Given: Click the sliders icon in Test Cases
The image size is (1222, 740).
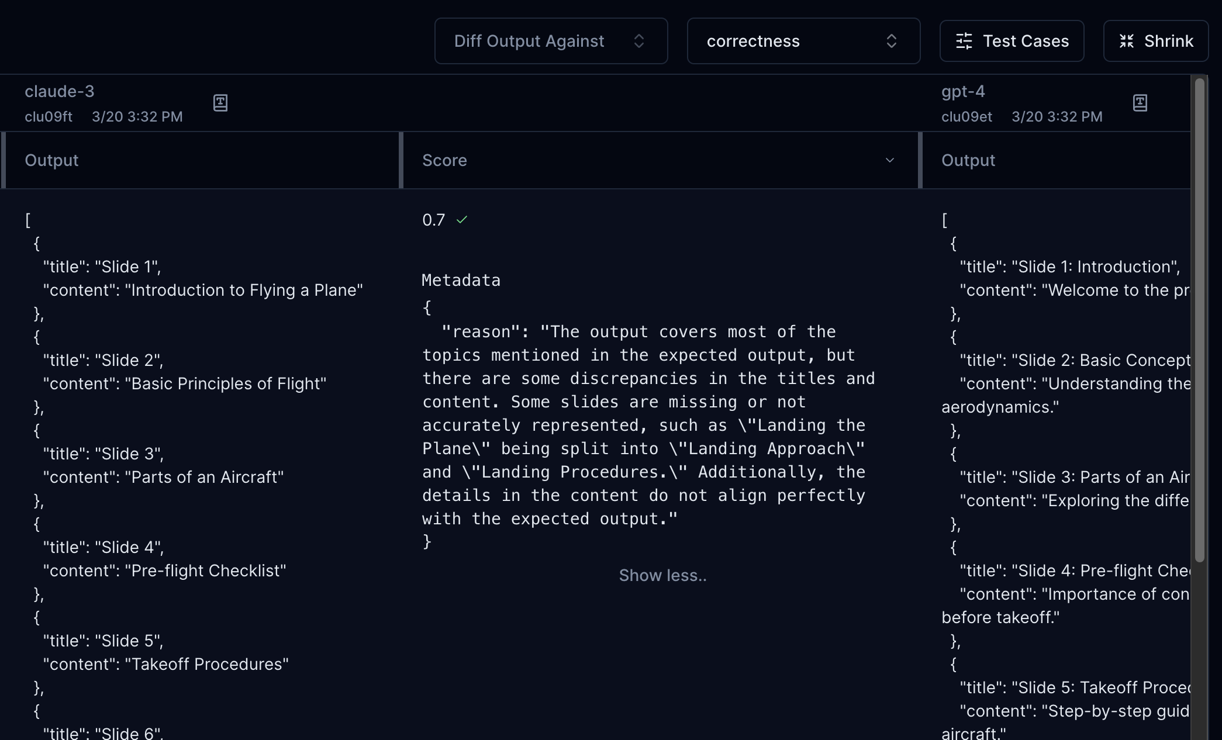Looking at the screenshot, I should click(x=964, y=41).
